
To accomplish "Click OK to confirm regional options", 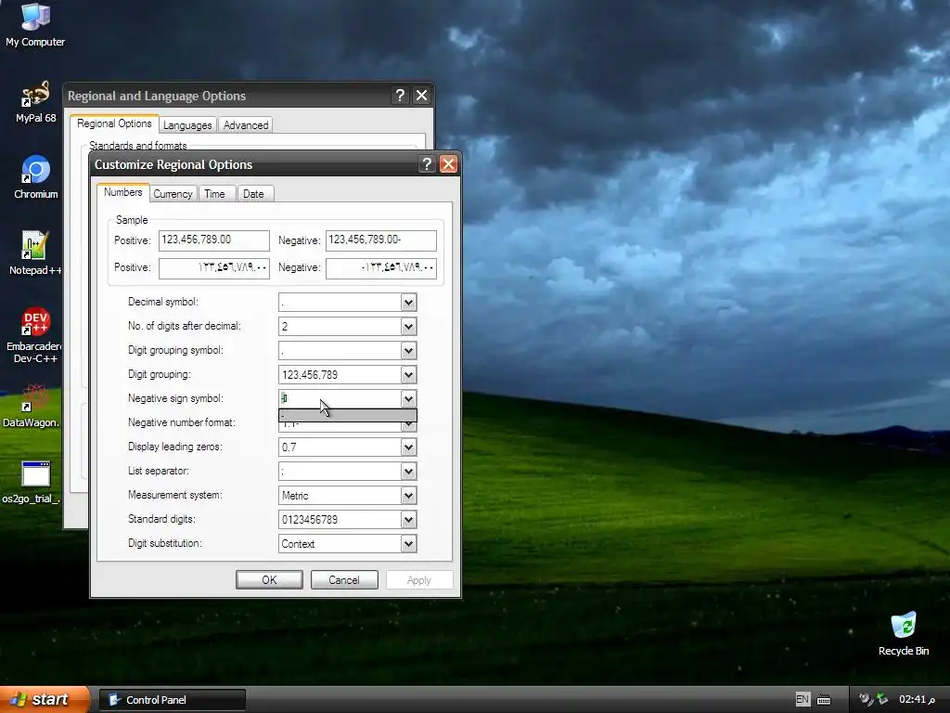I will point(269,579).
